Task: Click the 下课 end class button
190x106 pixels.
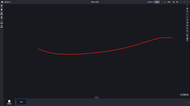Action: [x=157, y=2]
